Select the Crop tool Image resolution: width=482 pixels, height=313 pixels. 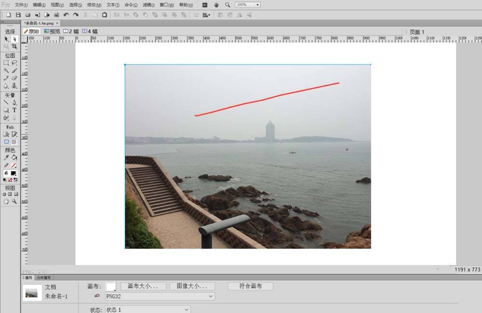(14, 46)
